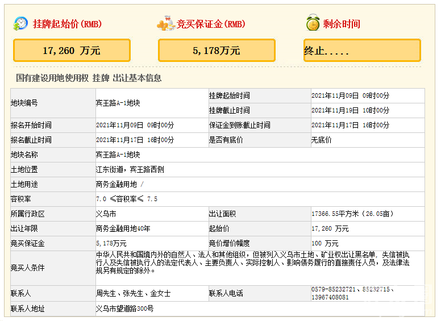Image resolution: width=441 pixels, height=321 pixels.
Task: Click the 义乌市 administrative district cell
Action: coord(106,214)
